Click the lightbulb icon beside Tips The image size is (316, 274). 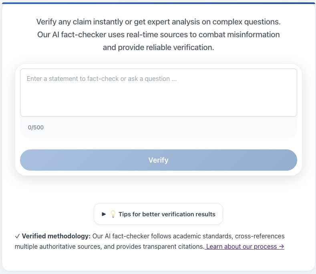[x=113, y=214]
